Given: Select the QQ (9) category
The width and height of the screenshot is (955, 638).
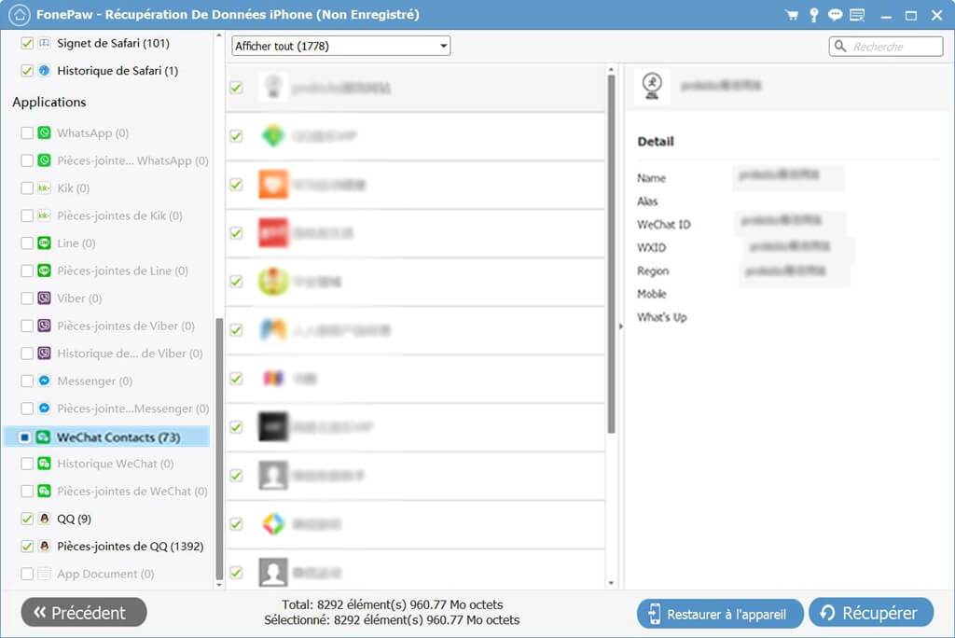Looking at the screenshot, I should point(74,519).
